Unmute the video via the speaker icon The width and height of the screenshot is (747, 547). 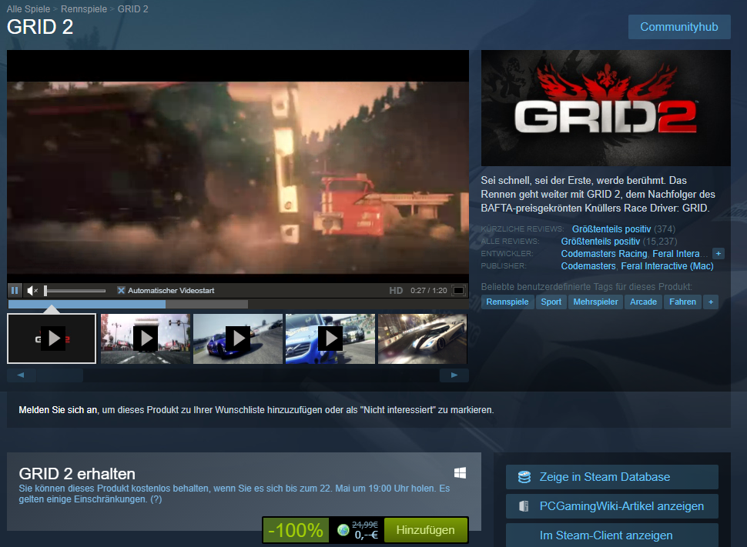tap(32, 290)
